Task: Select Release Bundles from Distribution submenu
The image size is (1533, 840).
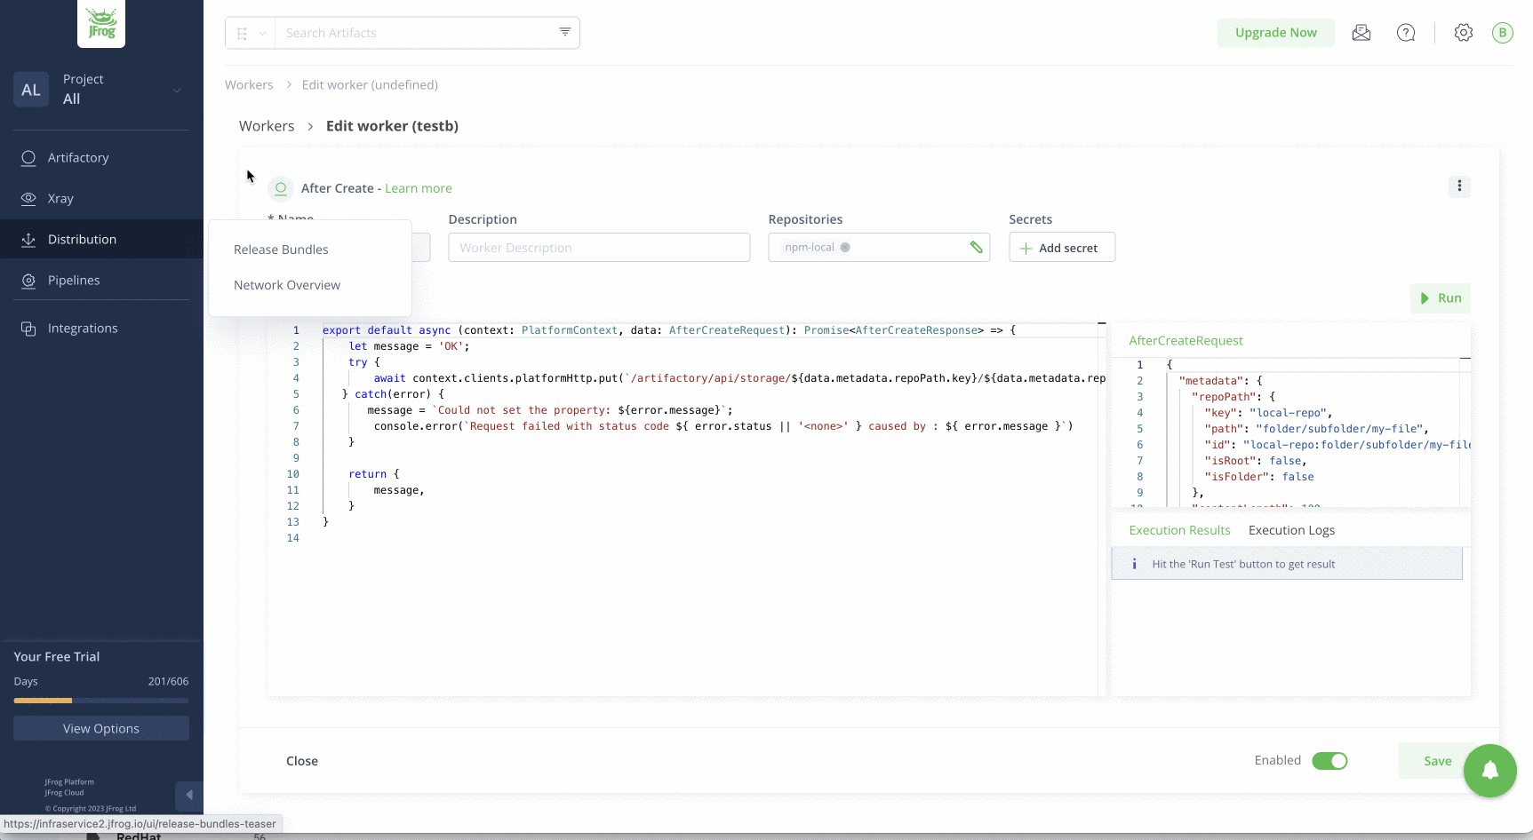Action: point(281,250)
